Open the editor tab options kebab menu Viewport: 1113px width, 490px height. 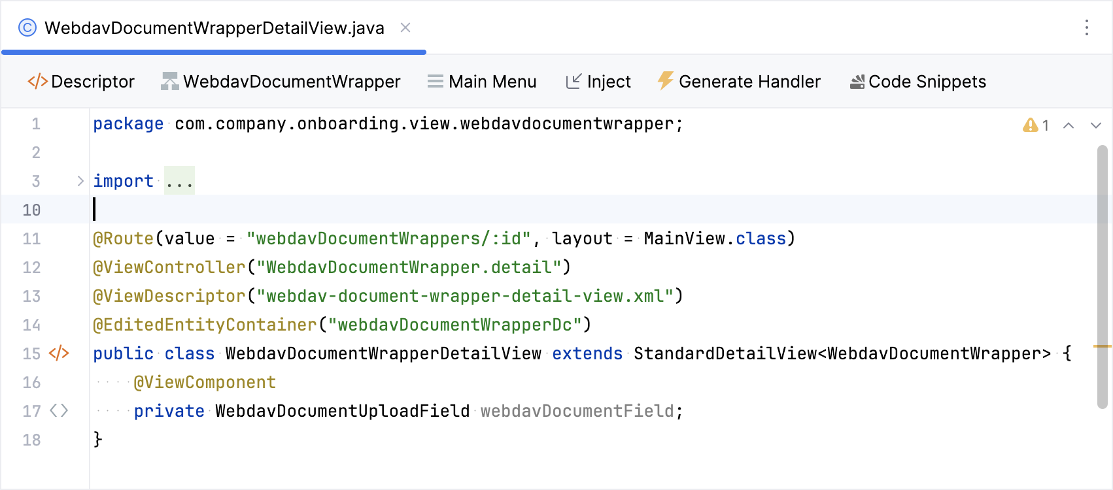[x=1086, y=27]
